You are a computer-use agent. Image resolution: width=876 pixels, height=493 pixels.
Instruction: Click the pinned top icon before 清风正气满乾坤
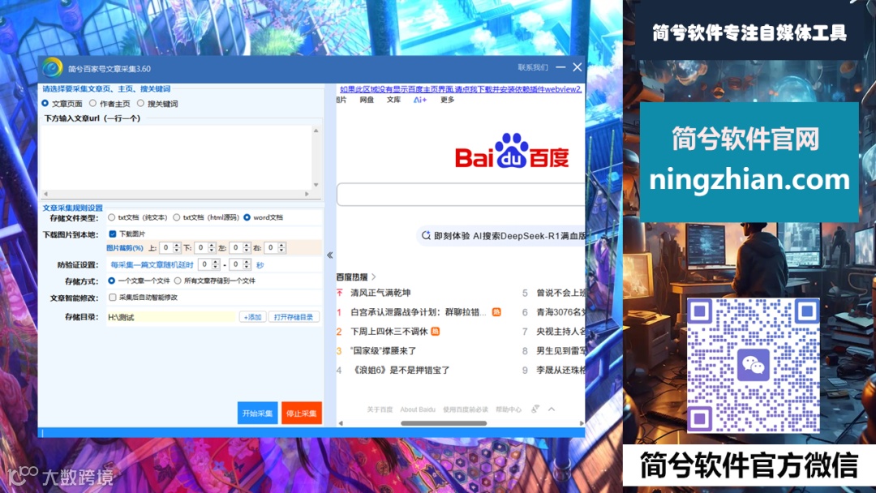coord(340,293)
